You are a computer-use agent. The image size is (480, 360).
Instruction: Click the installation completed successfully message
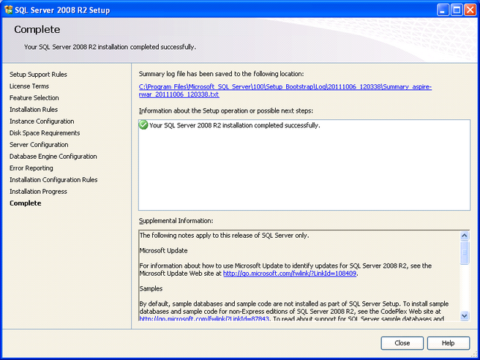[234, 125]
